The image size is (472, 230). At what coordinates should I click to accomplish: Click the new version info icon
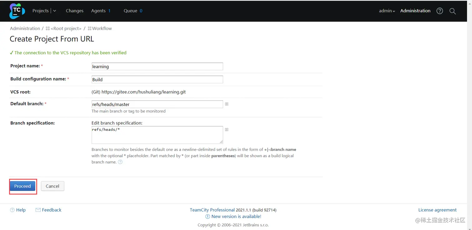(208, 217)
